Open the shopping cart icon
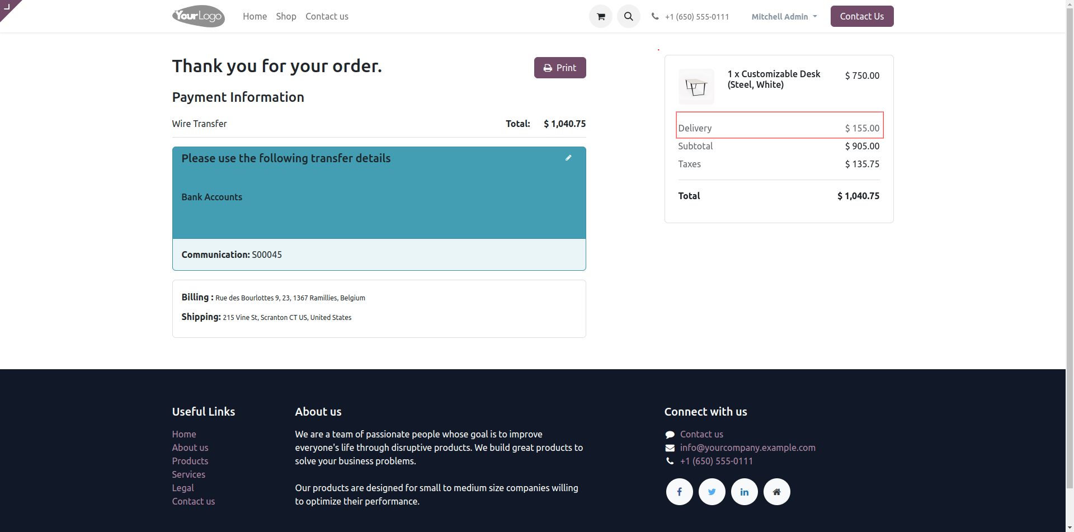The image size is (1074, 532). pos(601,17)
